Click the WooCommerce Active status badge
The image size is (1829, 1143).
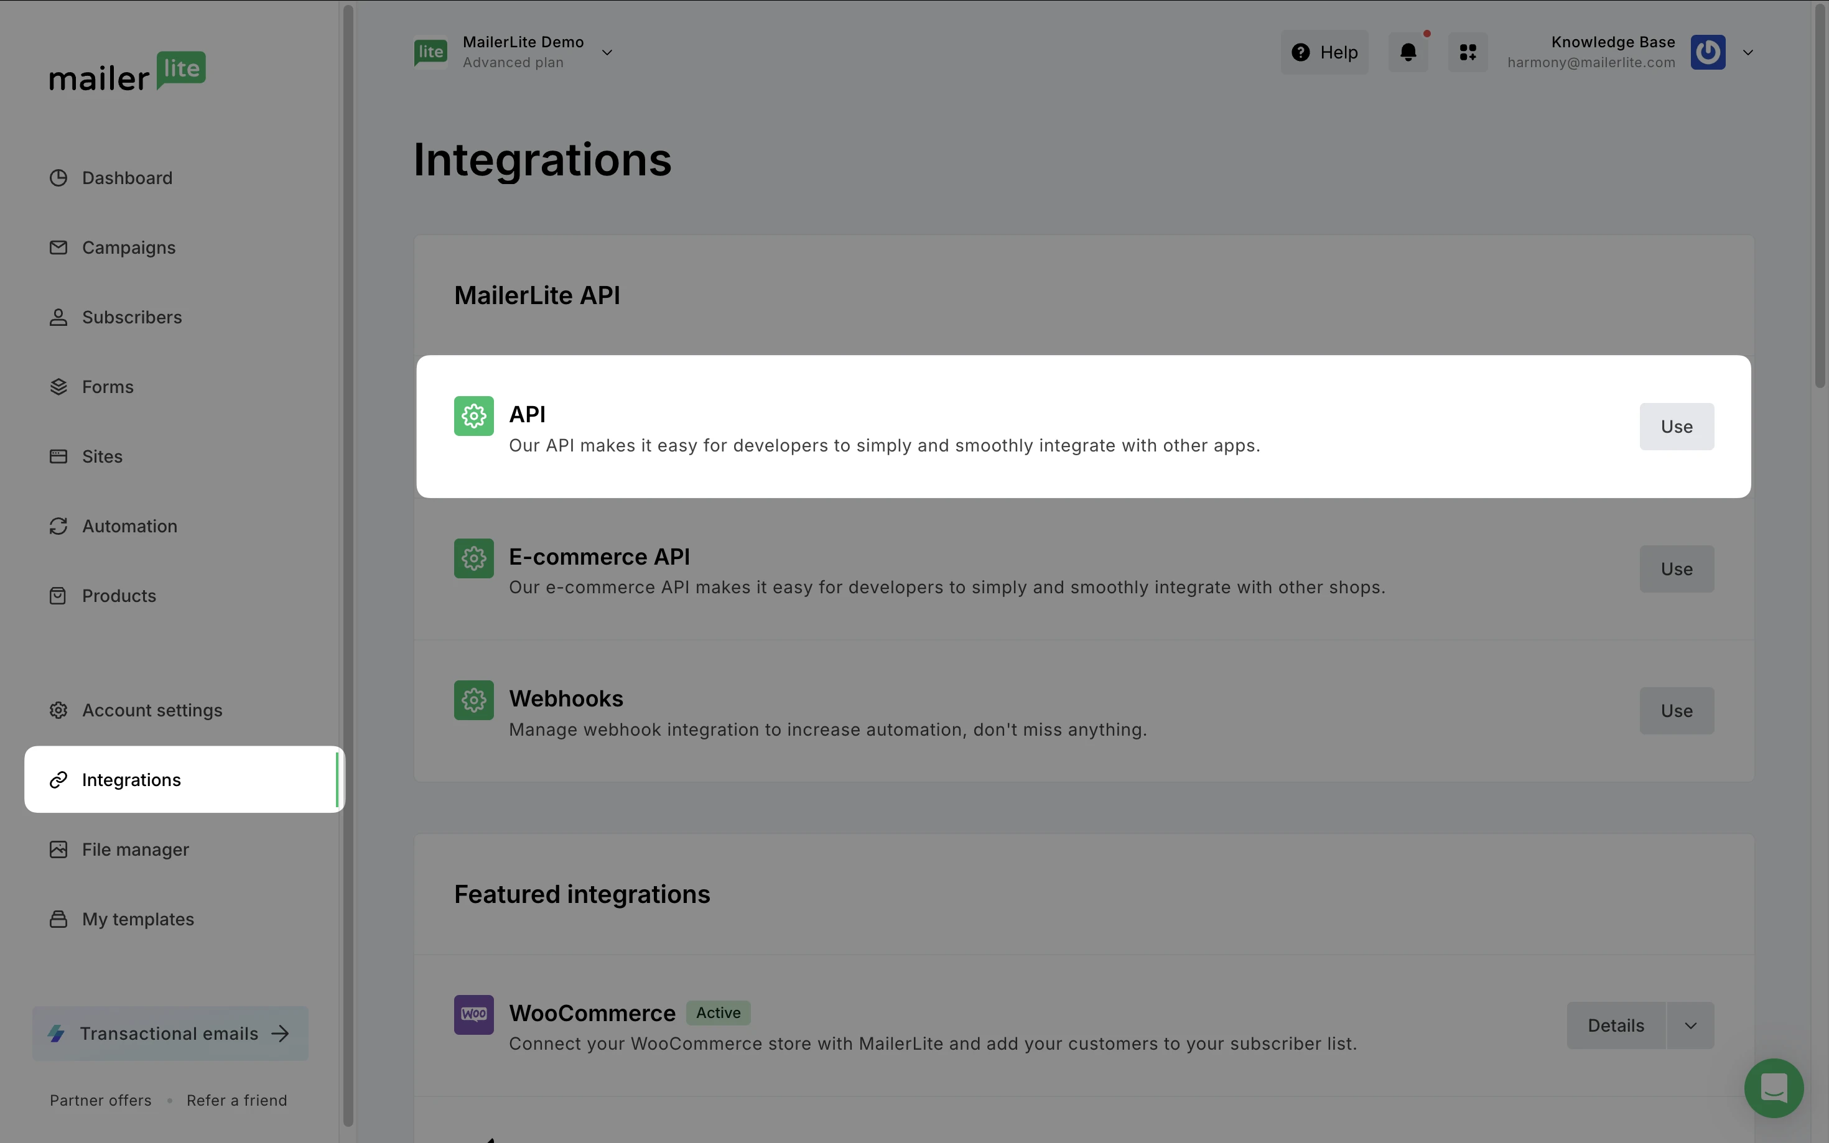(x=719, y=1012)
